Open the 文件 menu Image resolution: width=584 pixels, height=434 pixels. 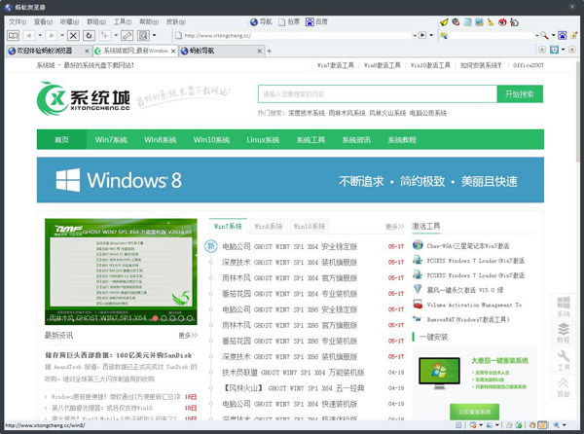click(18, 22)
